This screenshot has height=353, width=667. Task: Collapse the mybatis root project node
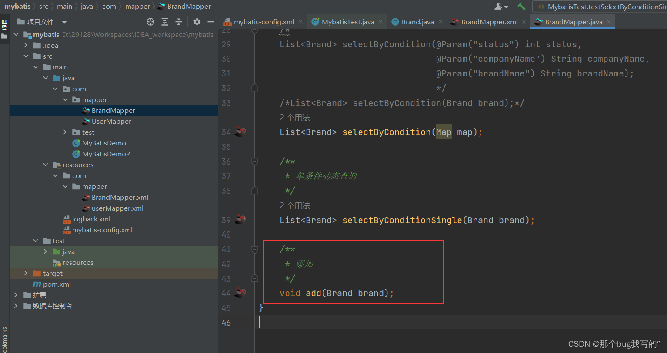16,34
